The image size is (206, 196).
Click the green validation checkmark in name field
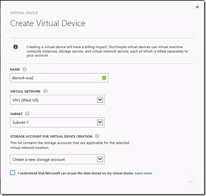(x=104, y=78)
